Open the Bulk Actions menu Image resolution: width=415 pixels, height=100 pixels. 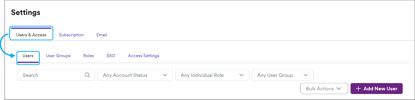(324, 88)
